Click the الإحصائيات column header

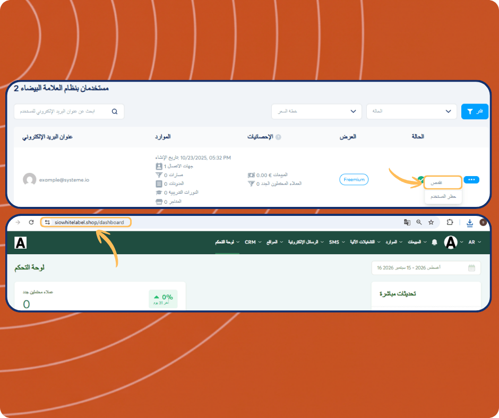[x=260, y=137]
